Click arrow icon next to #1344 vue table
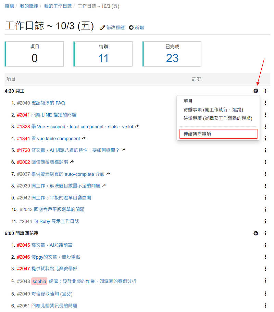Screen dimensions: 274x312 (84, 139)
